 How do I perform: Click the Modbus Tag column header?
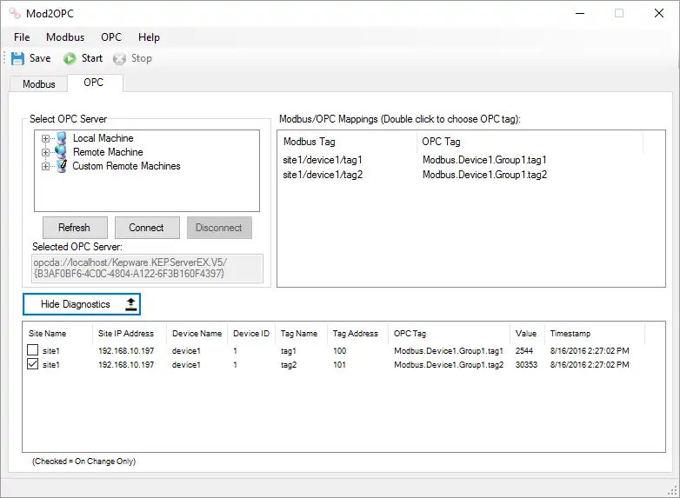[310, 142]
